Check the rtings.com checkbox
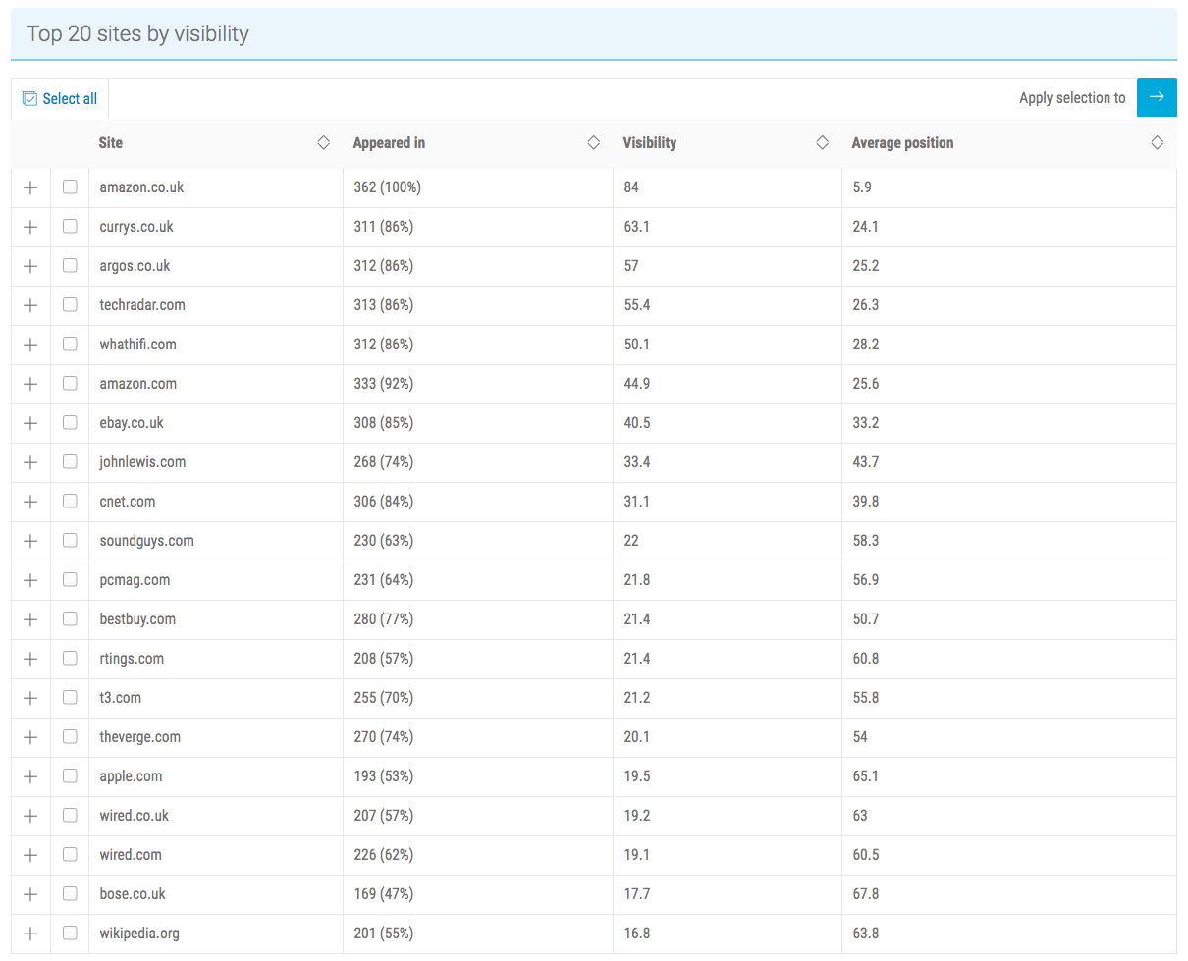 coord(70,658)
